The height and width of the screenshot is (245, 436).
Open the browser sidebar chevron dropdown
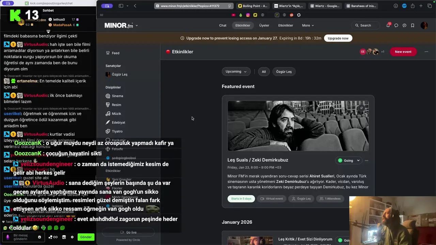[127, 6]
